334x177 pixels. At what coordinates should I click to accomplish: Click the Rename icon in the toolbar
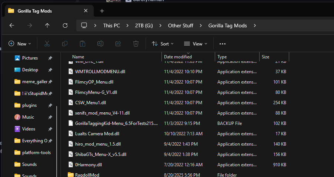(x=100, y=44)
